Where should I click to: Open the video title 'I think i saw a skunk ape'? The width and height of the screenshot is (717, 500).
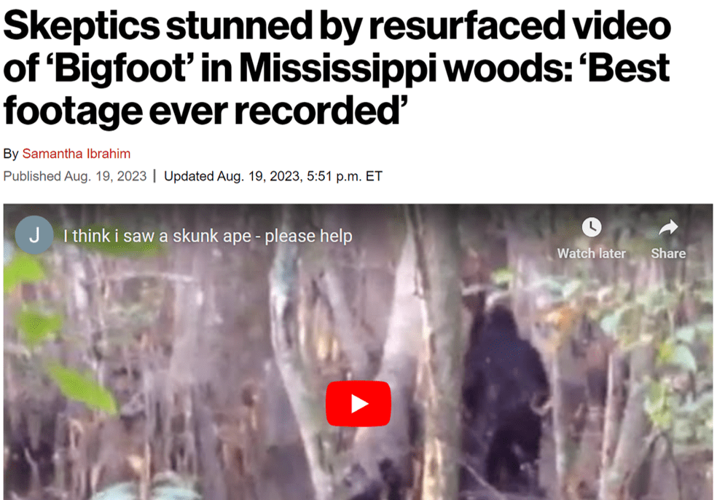pyautogui.click(x=208, y=236)
